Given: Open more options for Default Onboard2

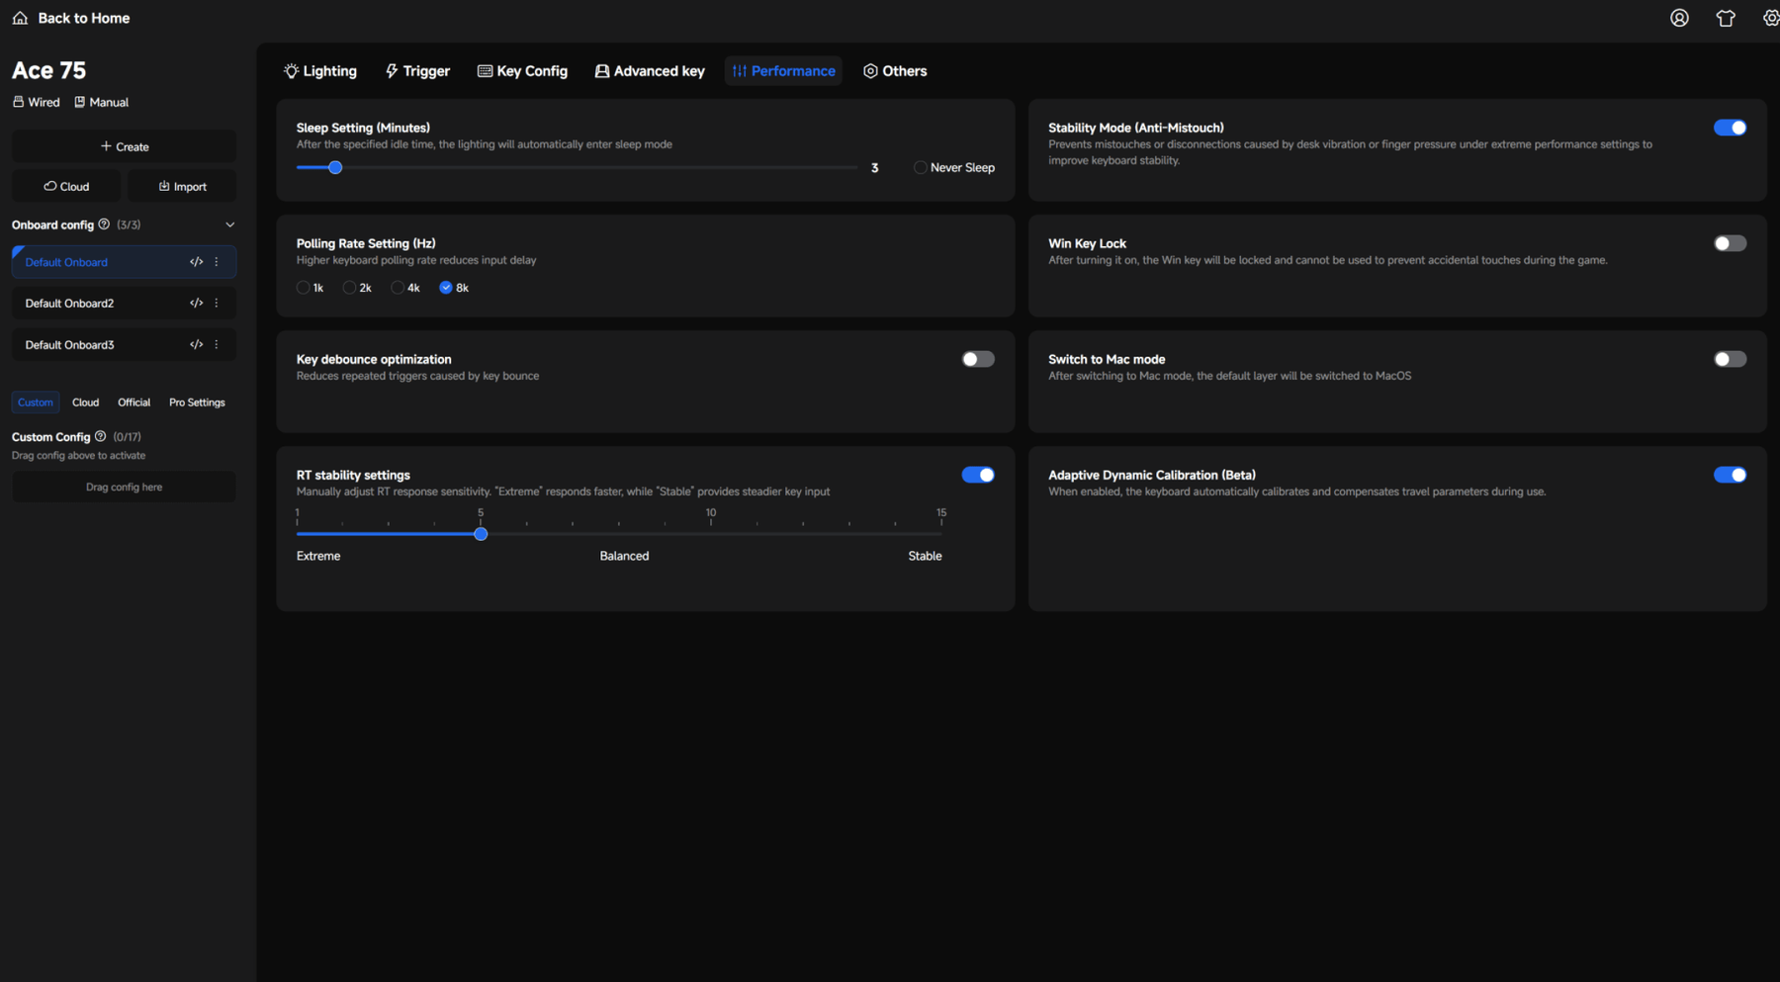Looking at the screenshot, I should pos(217,304).
